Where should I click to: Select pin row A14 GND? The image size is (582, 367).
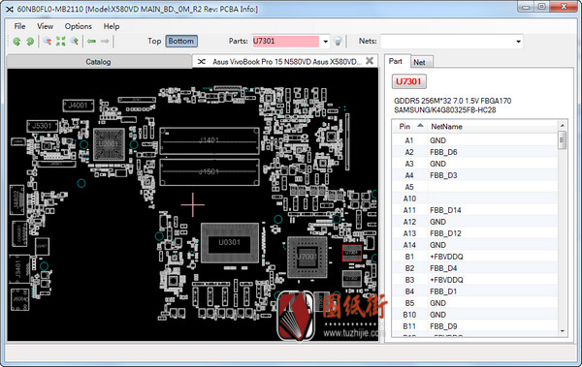(x=475, y=245)
